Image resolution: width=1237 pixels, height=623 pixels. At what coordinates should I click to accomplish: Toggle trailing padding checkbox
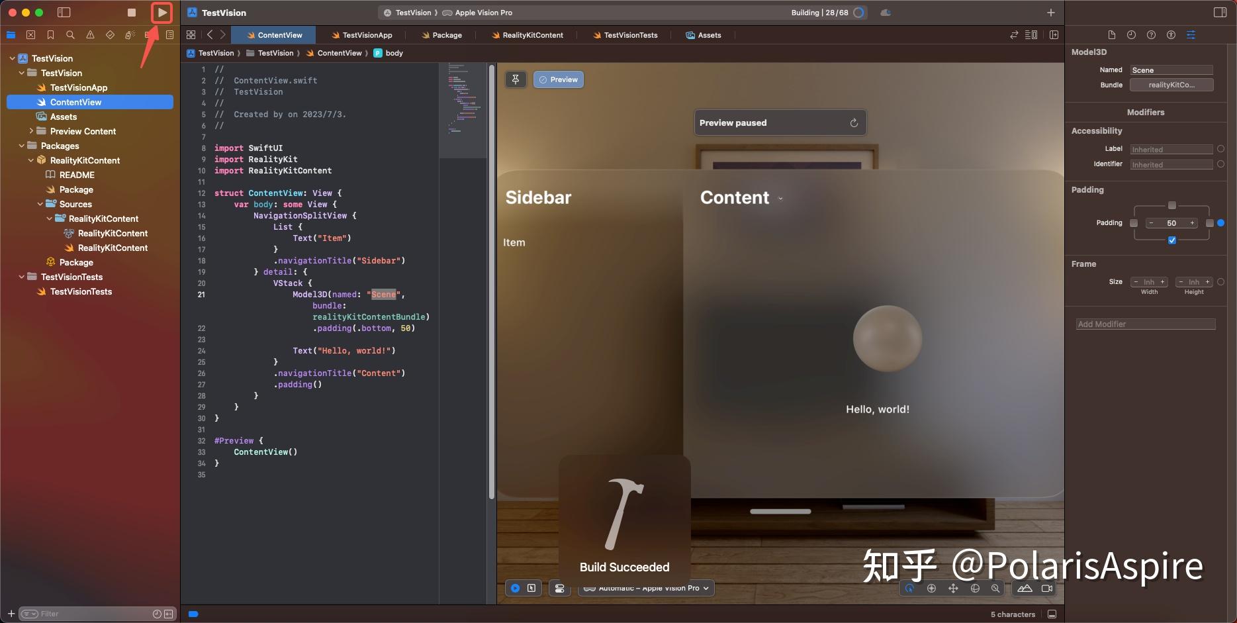click(1210, 223)
